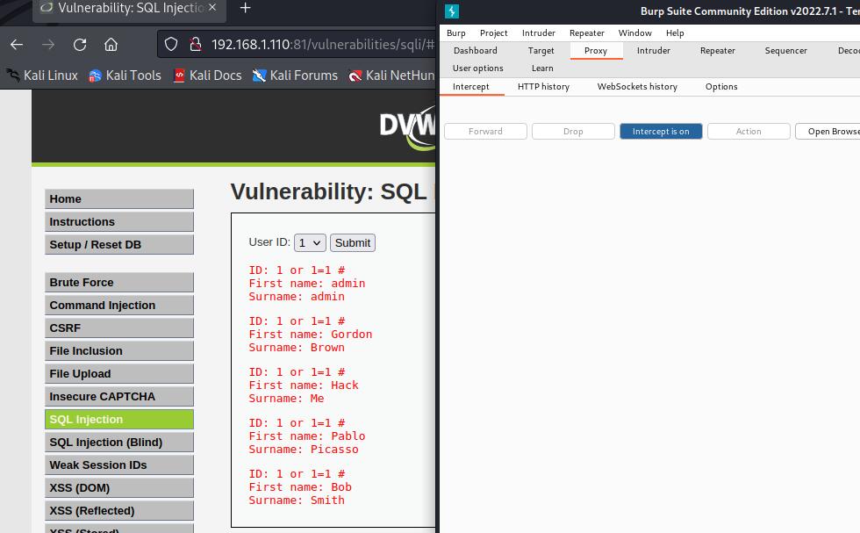The height and width of the screenshot is (533, 860).
Task: Click the Vulnerability: SQL heading
Action: point(333,191)
